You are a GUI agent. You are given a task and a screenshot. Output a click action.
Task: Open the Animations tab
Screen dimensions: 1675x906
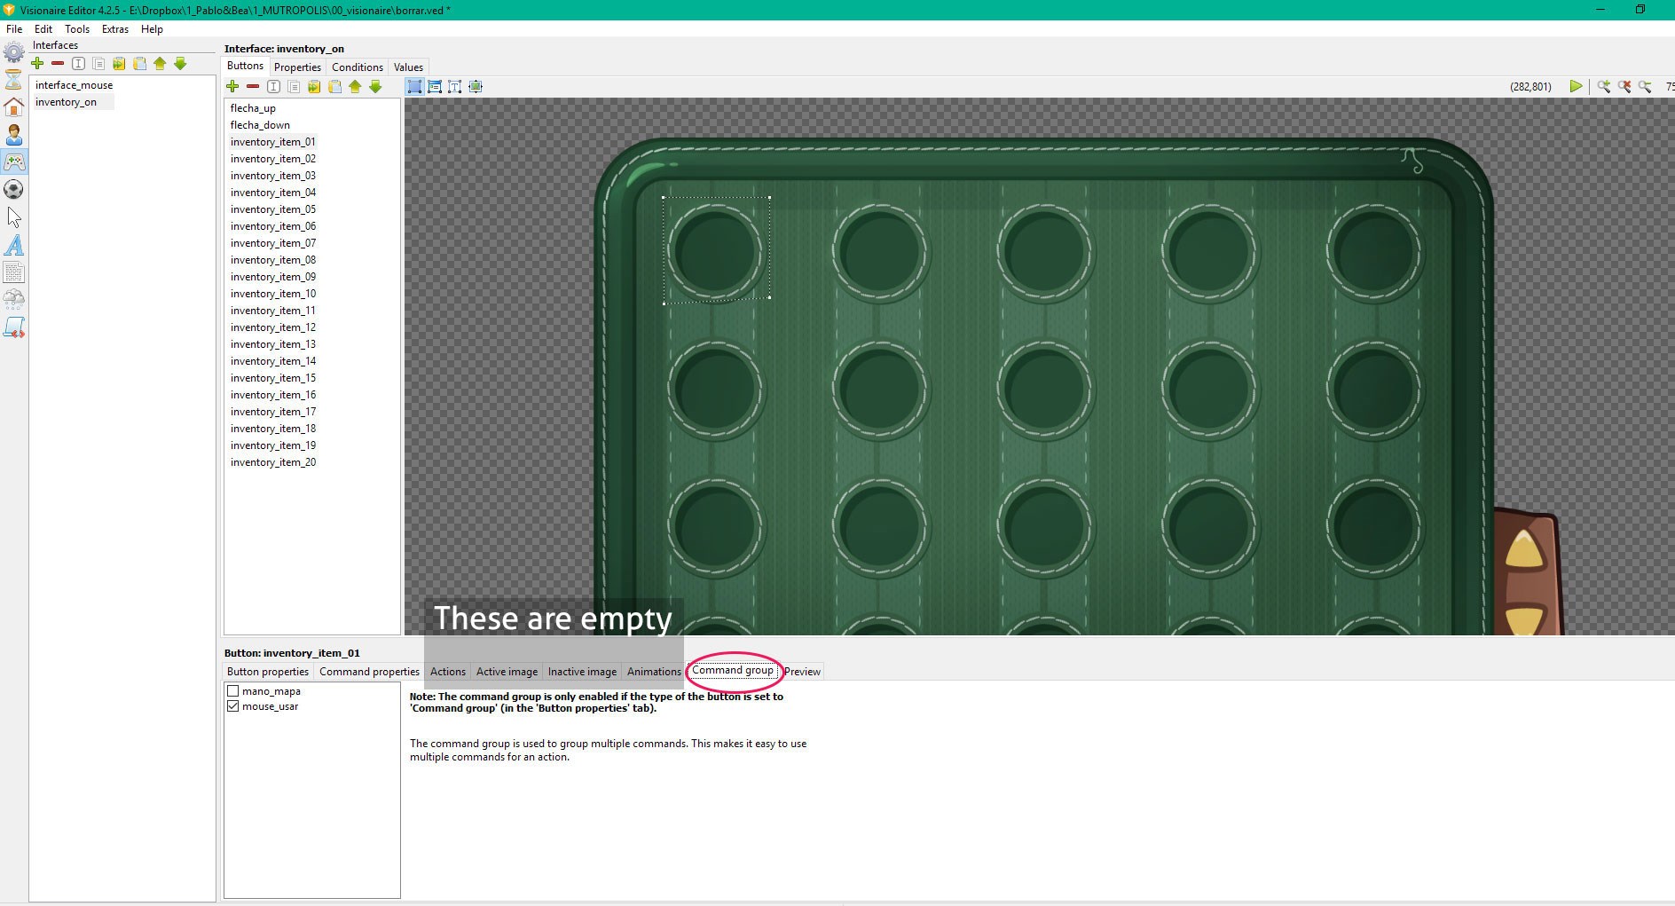click(x=654, y=672)
